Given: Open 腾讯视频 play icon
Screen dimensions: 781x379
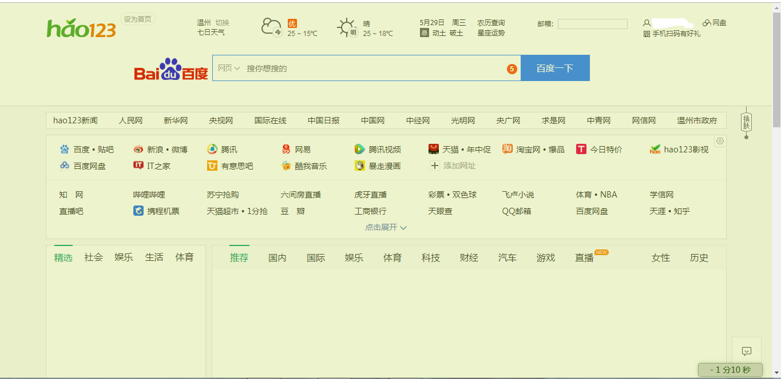Looking at the screenshot, I should coord(359,150).
